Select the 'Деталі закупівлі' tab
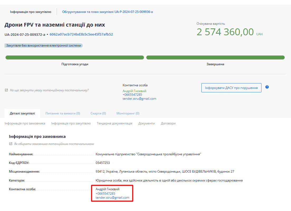 point(22,113)
